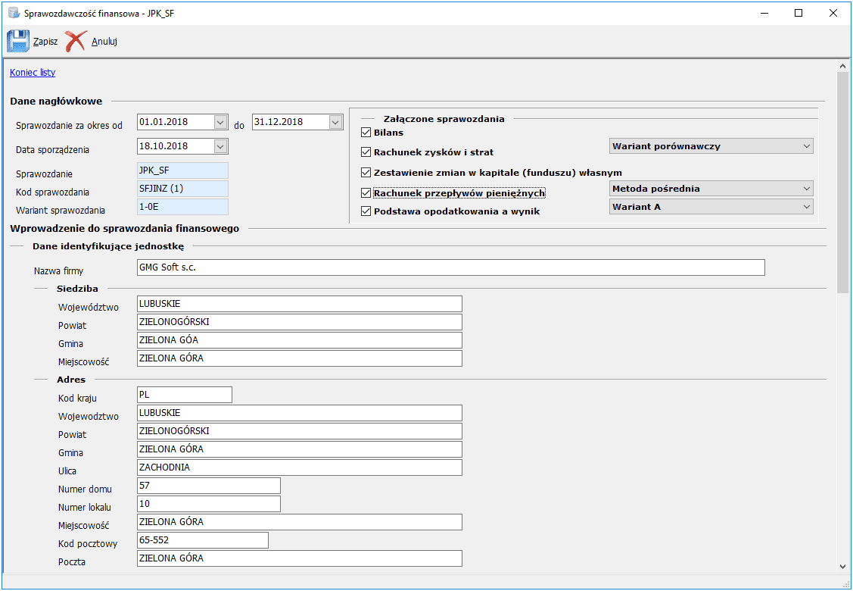
Task: Maximize the Sprawozdawczość finansowa window
Action: coord(799,13)
